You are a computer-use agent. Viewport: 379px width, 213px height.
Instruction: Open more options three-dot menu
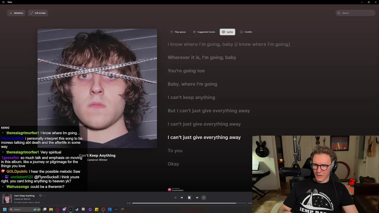click(45, 196)
